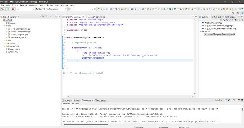Open Project Explorer view menu dots
The height and width of the screenshot is (128, 244).
53,17
